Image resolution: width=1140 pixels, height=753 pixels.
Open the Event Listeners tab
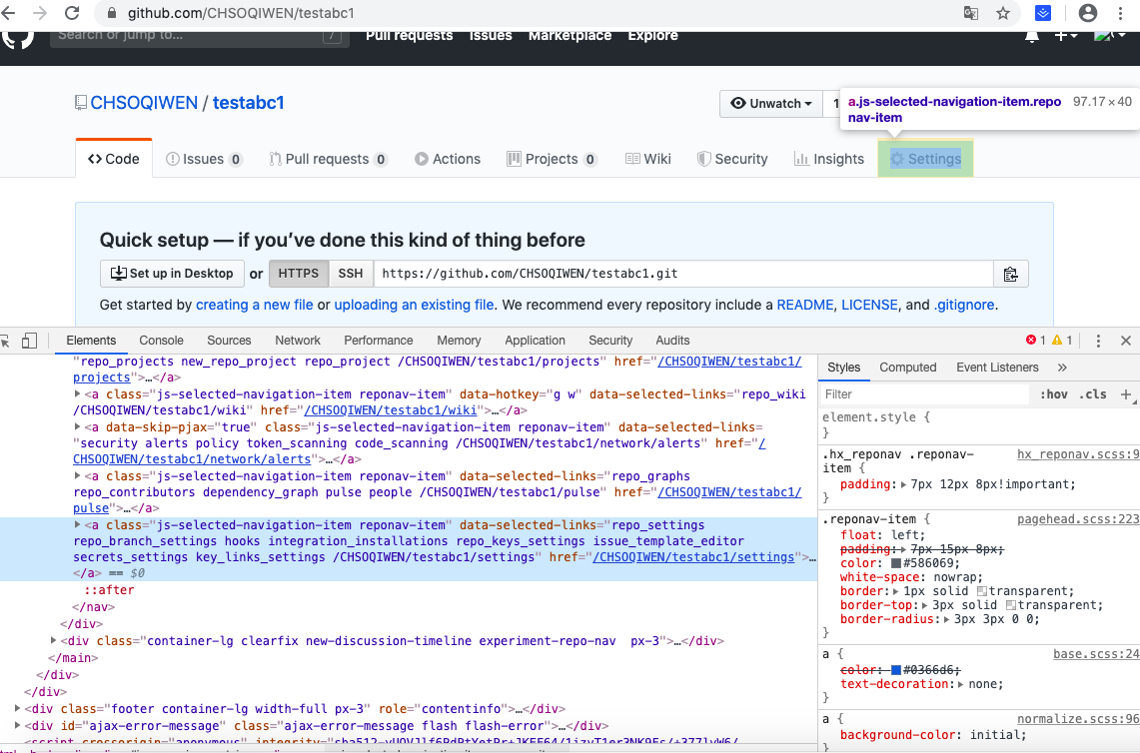click(997, 368)
